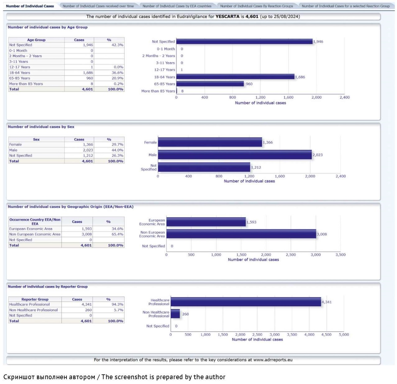Screen dimensions: 397x384
Task: Click the Cases header in the Age Group table
Action: [79, 40]
